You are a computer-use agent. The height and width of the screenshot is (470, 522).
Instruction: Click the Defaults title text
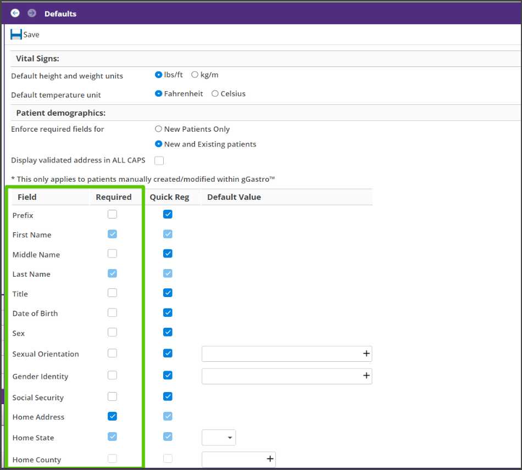click(60, 14)
